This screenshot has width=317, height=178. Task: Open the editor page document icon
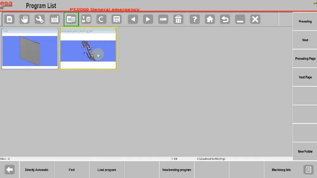(9, 19)
